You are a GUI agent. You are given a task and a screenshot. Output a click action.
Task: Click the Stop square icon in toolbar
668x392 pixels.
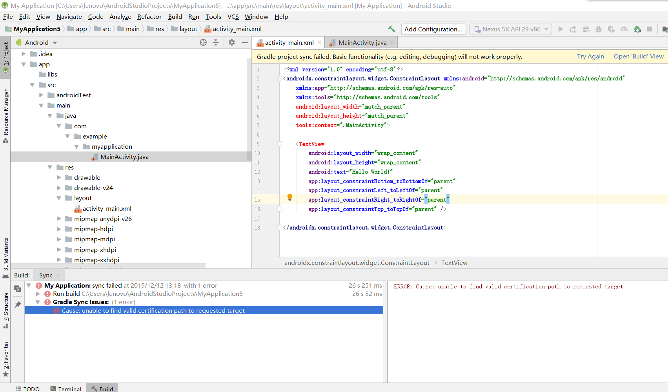click(650, 29)
